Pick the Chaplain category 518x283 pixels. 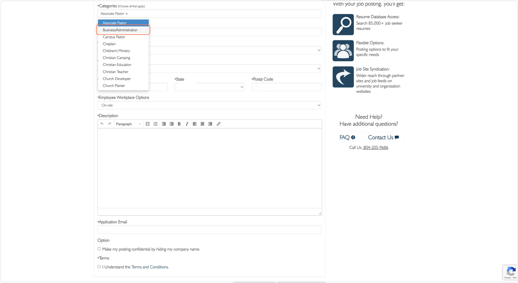pos(123,44)
